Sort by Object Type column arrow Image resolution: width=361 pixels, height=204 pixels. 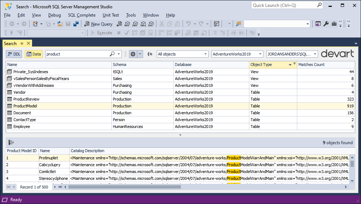[290, 65]
